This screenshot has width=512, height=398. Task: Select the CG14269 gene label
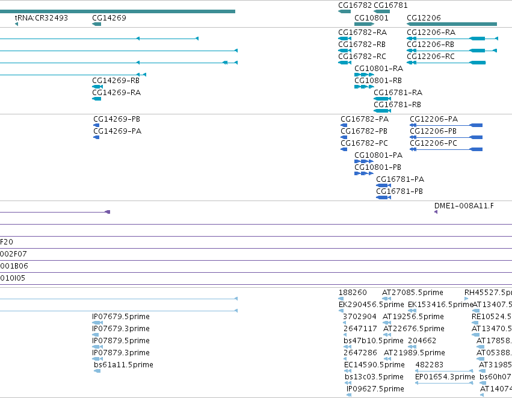pos(109,18)
